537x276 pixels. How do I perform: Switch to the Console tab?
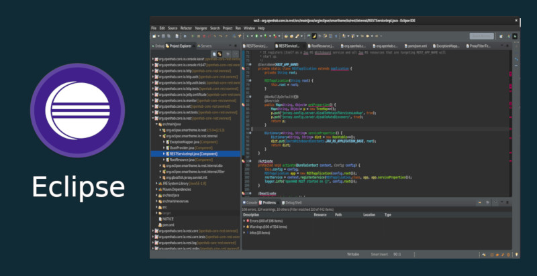tap(250, 202)
